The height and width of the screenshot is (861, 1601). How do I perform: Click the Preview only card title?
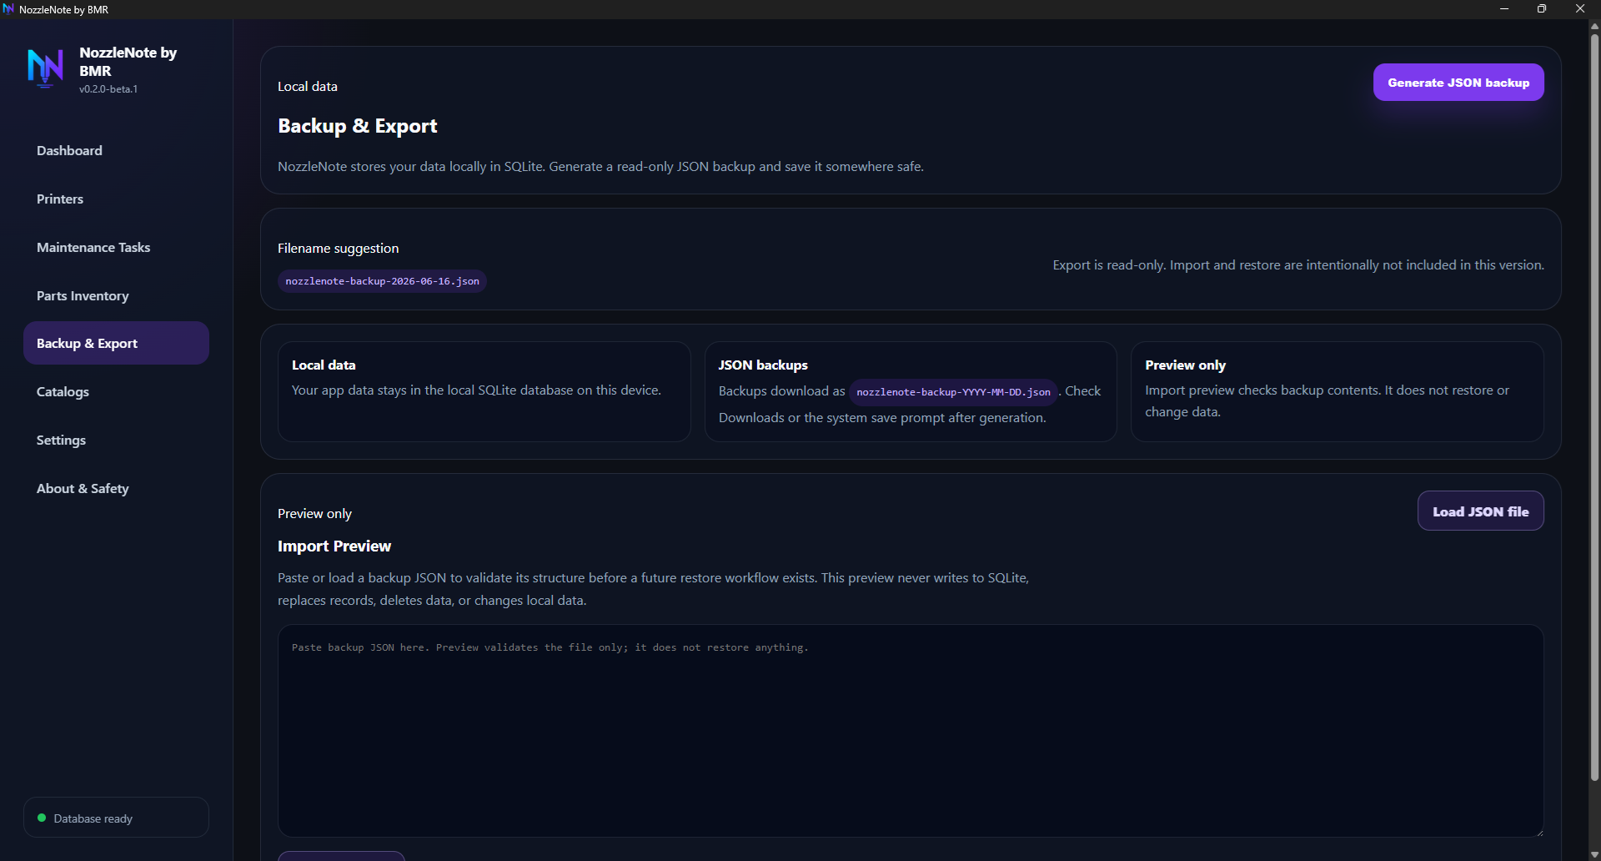[x=1185, y=365]
